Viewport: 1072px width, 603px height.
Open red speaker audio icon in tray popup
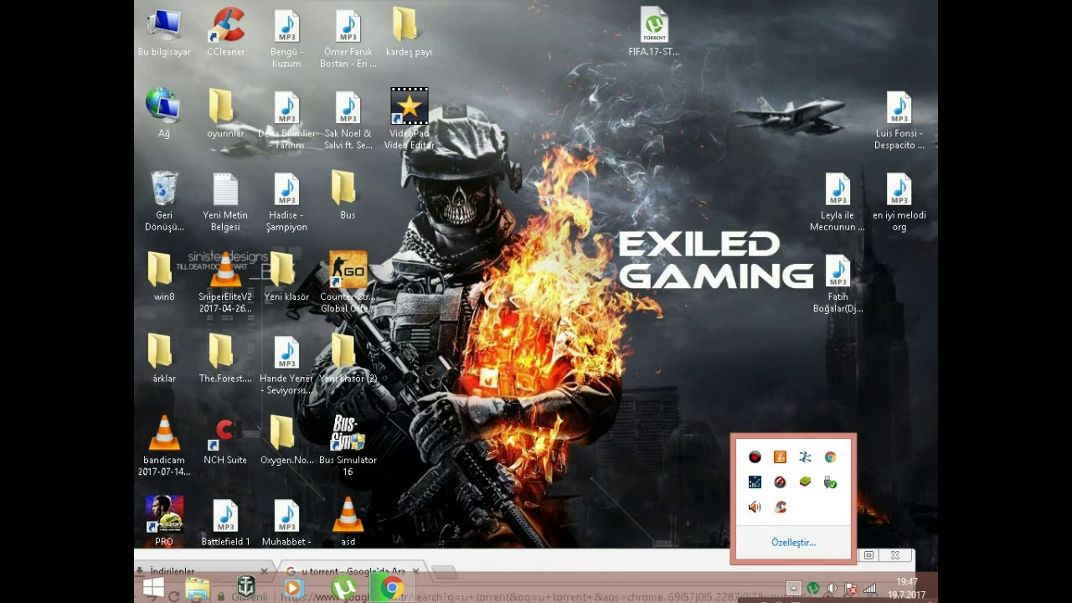755,508
